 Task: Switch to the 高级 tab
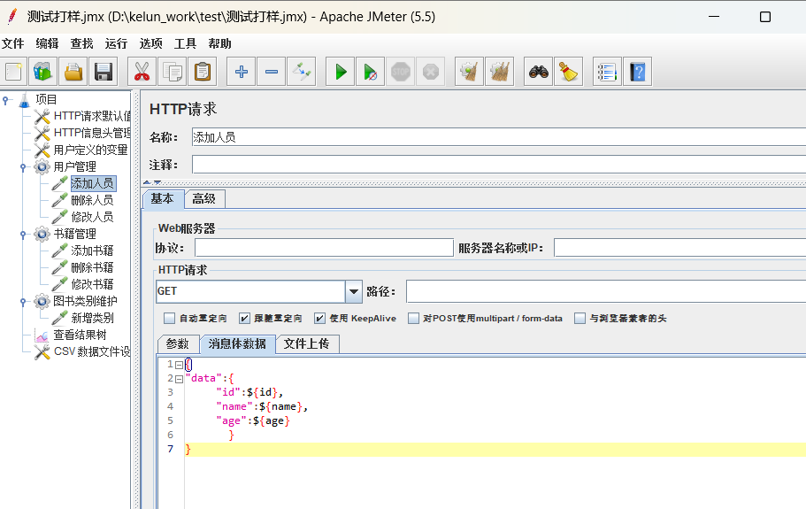(203, 199)
